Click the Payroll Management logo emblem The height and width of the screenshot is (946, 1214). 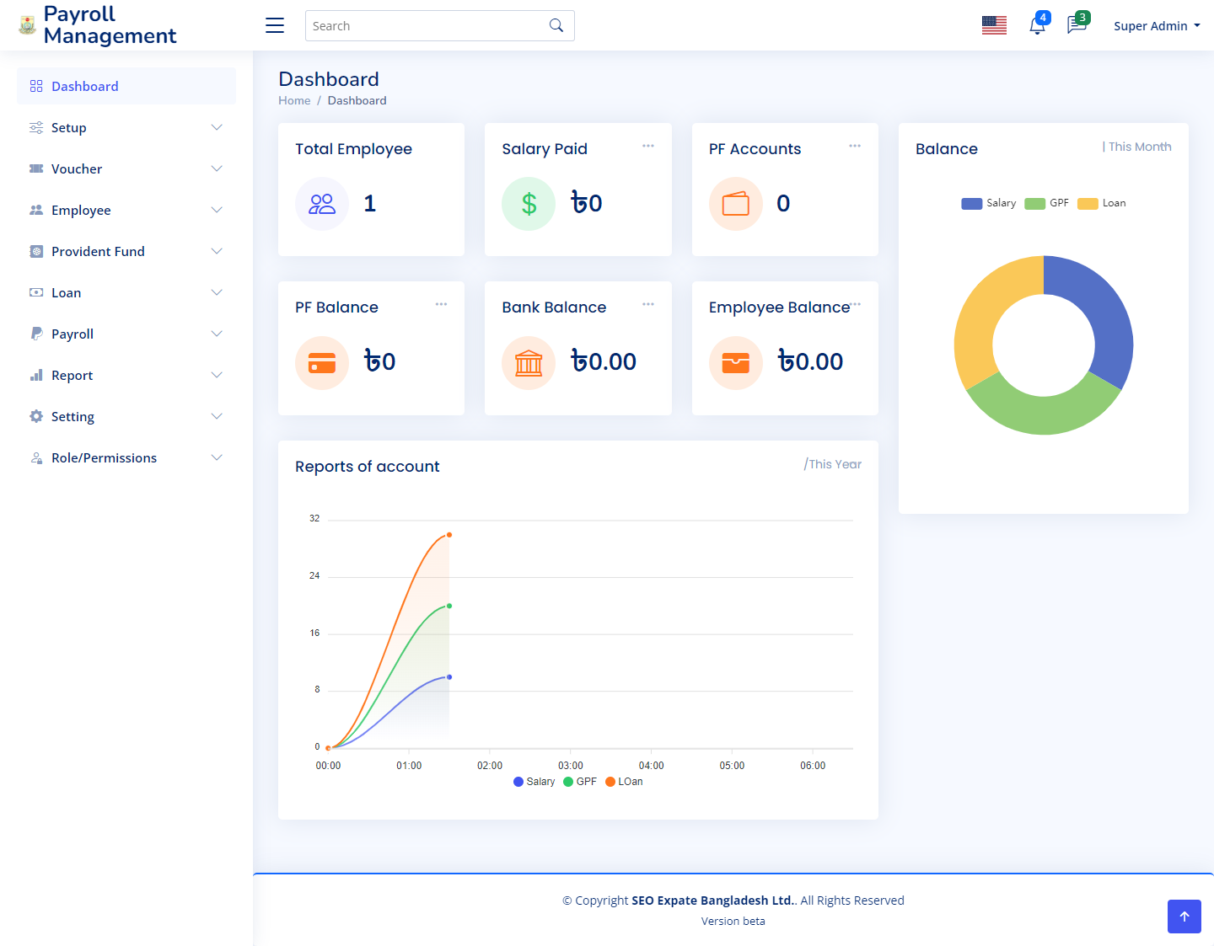28,25
